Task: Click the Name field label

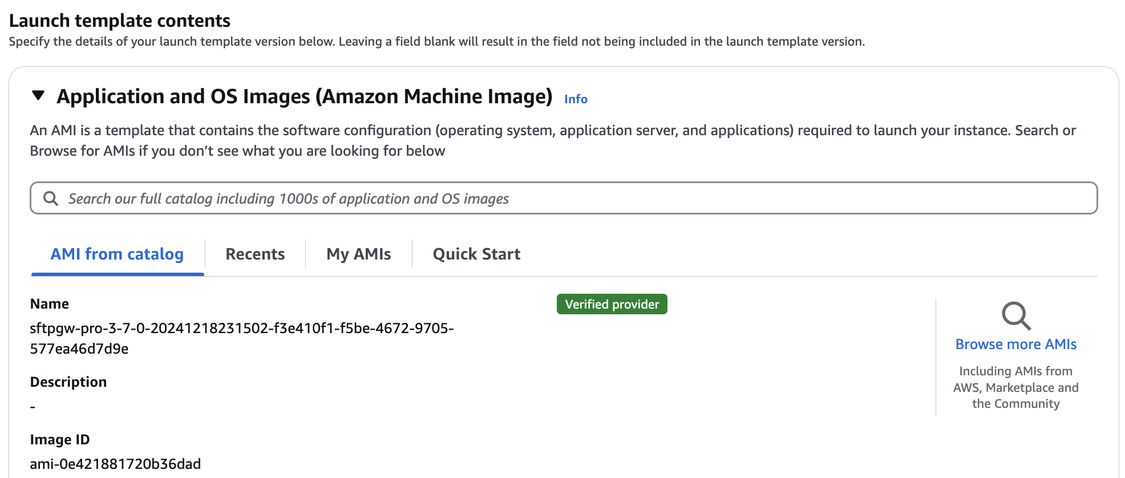Action: 50,304
